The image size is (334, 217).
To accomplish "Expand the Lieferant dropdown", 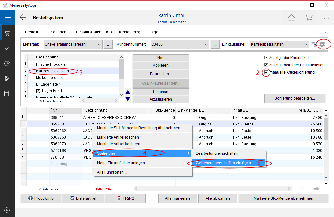I will pos(99,44).
